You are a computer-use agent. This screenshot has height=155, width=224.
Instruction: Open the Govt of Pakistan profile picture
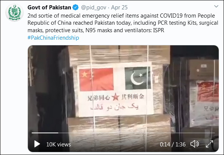click(14, 12)
